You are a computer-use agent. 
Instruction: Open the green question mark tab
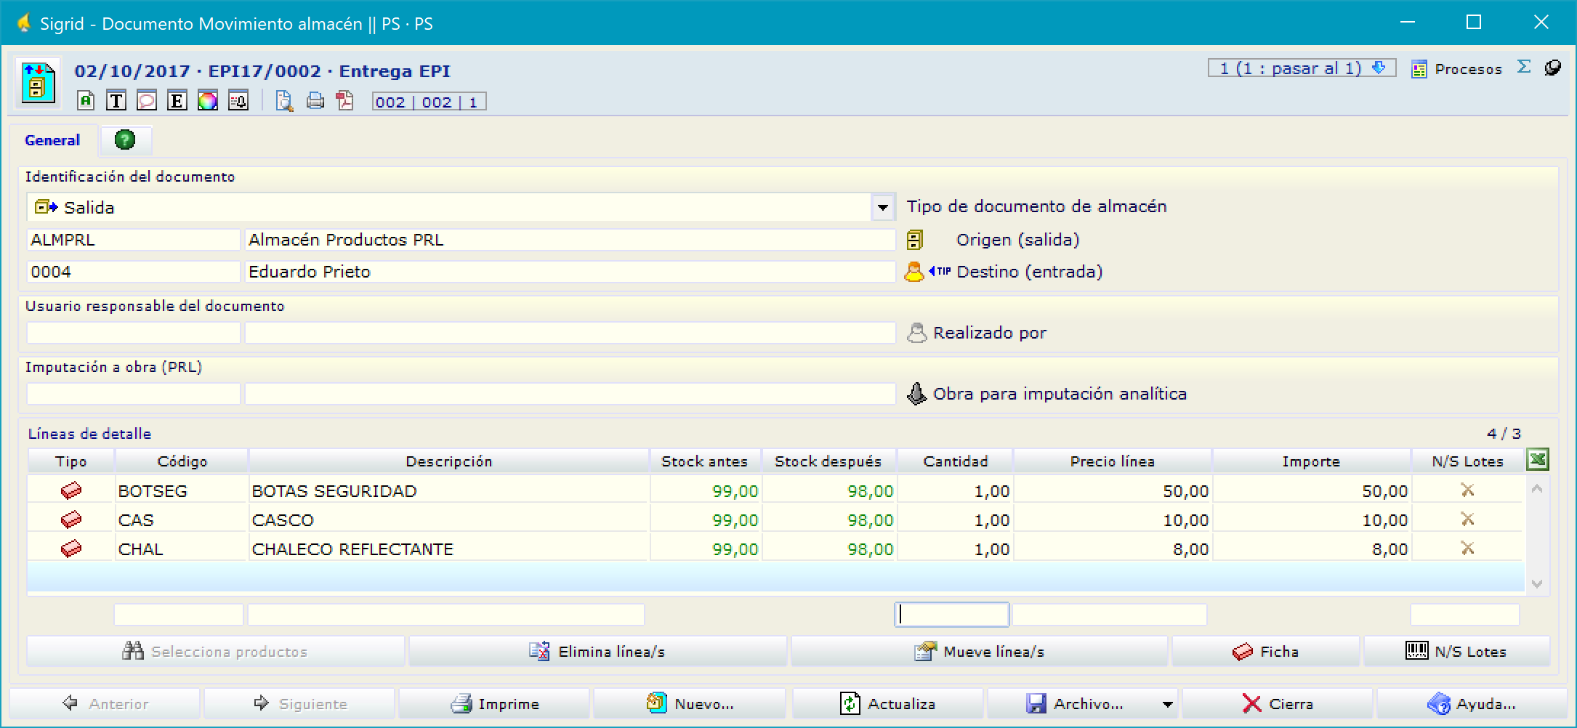pos(125,139)
